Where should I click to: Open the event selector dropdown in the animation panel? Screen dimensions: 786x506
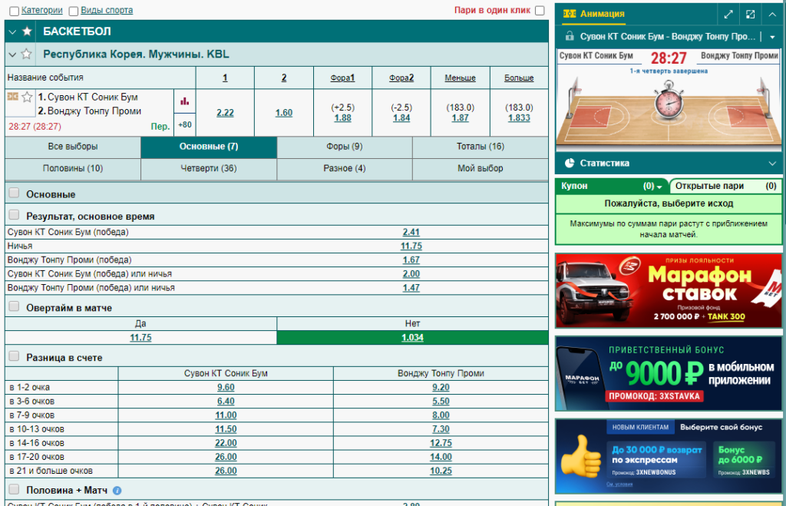click(x=772, y=37)
